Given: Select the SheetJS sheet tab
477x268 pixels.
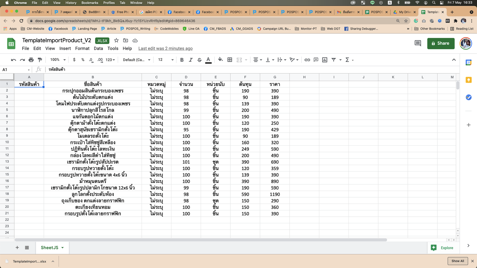Looking at the screenshot, I should 49,248.
